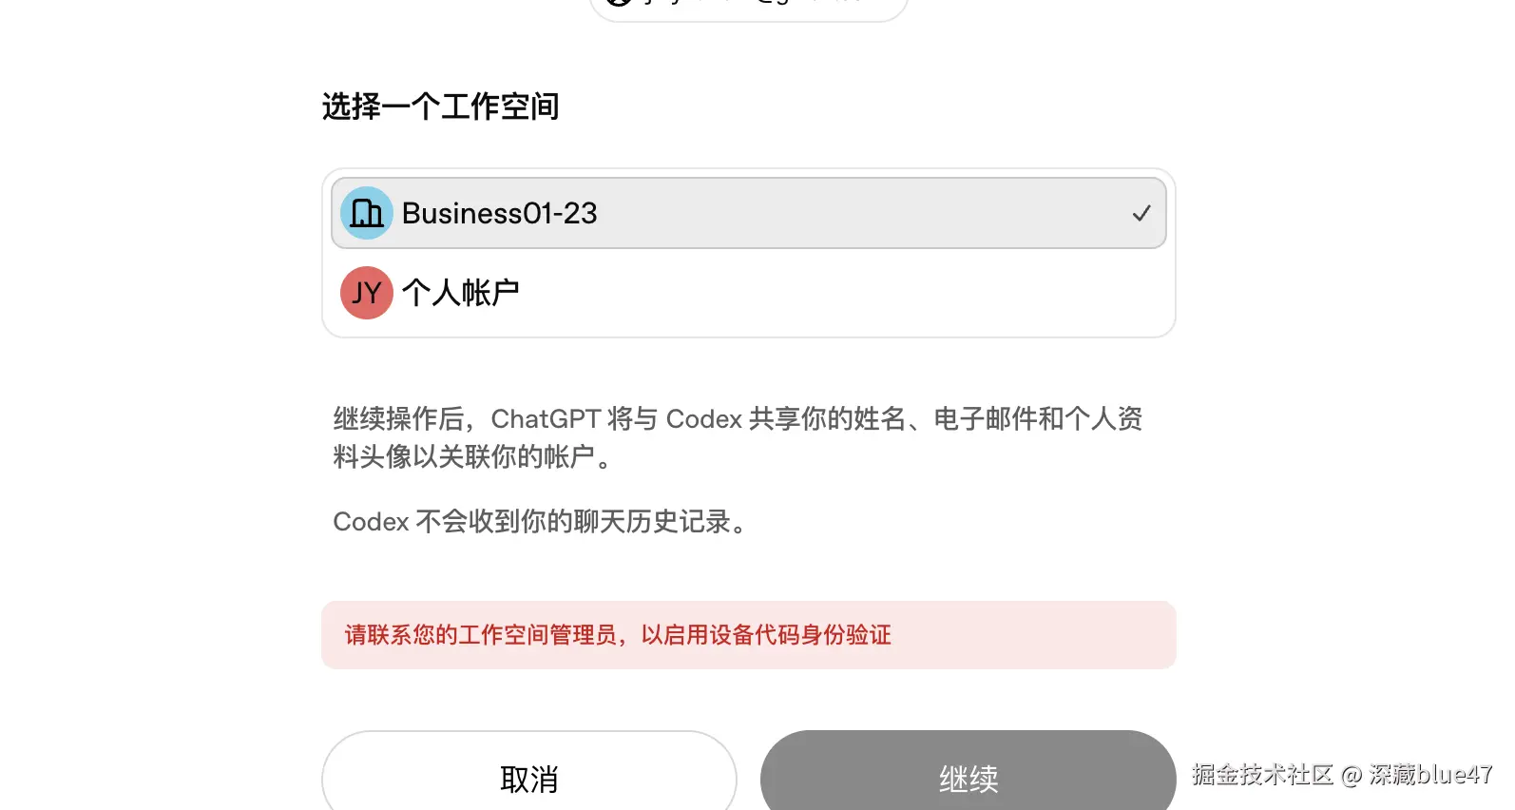Click the 掘金技术社区 watermark text
This screenshot has width=1515, height=810.
[1263, 775]
